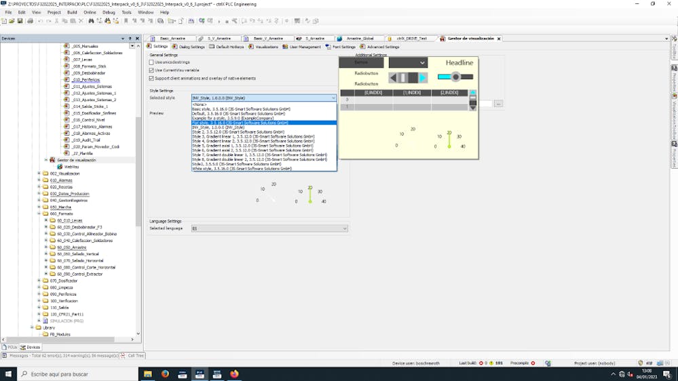Image resolution: width=678 pixels, height=381 pixels.
Task: Switch to the Font Settings tab
Action: [x=343, y=47]
